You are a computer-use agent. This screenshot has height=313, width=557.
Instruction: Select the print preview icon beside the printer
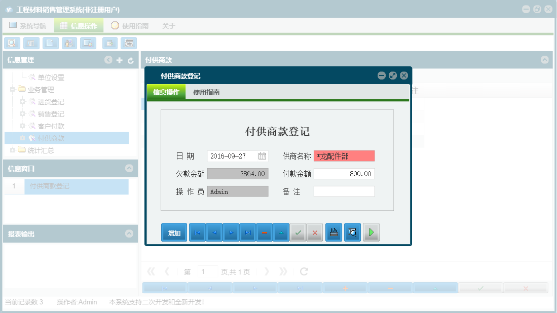coord(352,232)
